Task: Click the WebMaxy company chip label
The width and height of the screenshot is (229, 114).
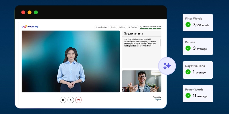Action: coord(134,27)
